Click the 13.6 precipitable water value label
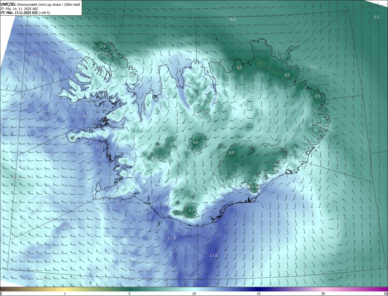This screenshot has width=388, height=296. click(x=213, y=255)
